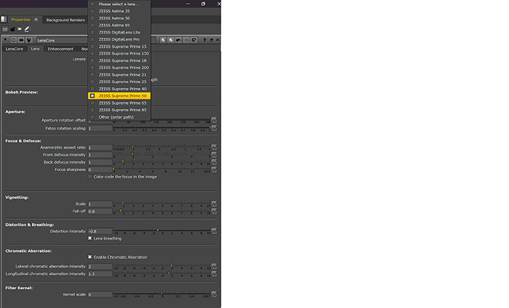This screenshot has width=509, height=308.
Task: Open the animation menu for Anamorphic aspect ratio
Action: (214, 148)
